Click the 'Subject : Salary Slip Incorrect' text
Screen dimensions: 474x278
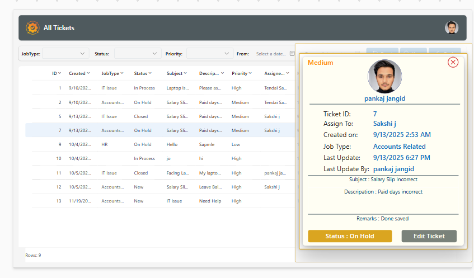[383, 180]
